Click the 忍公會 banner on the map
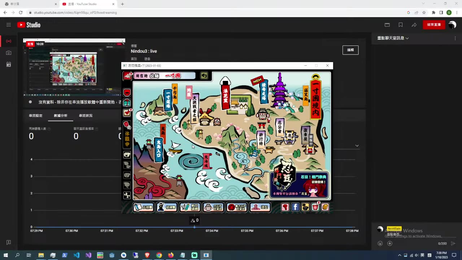Image resolution: width=462 pixels, height=260 pixels. [x=280, y=128]
